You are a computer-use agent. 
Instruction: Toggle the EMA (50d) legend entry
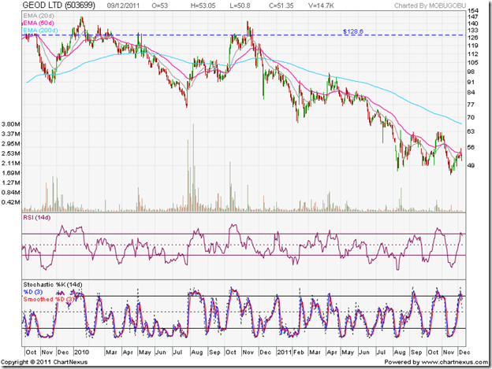tap(37, 21)
